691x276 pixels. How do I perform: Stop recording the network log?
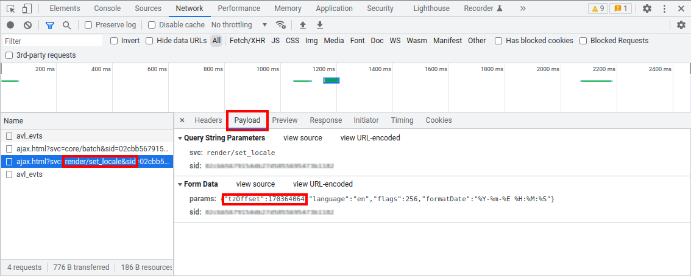[x=10, y=25]
